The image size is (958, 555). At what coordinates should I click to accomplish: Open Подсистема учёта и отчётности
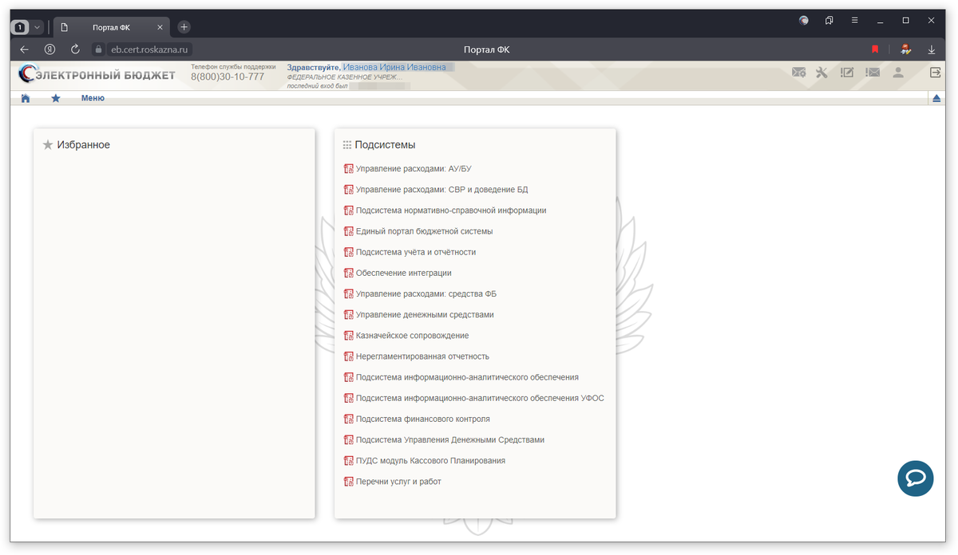coord(416,252)
